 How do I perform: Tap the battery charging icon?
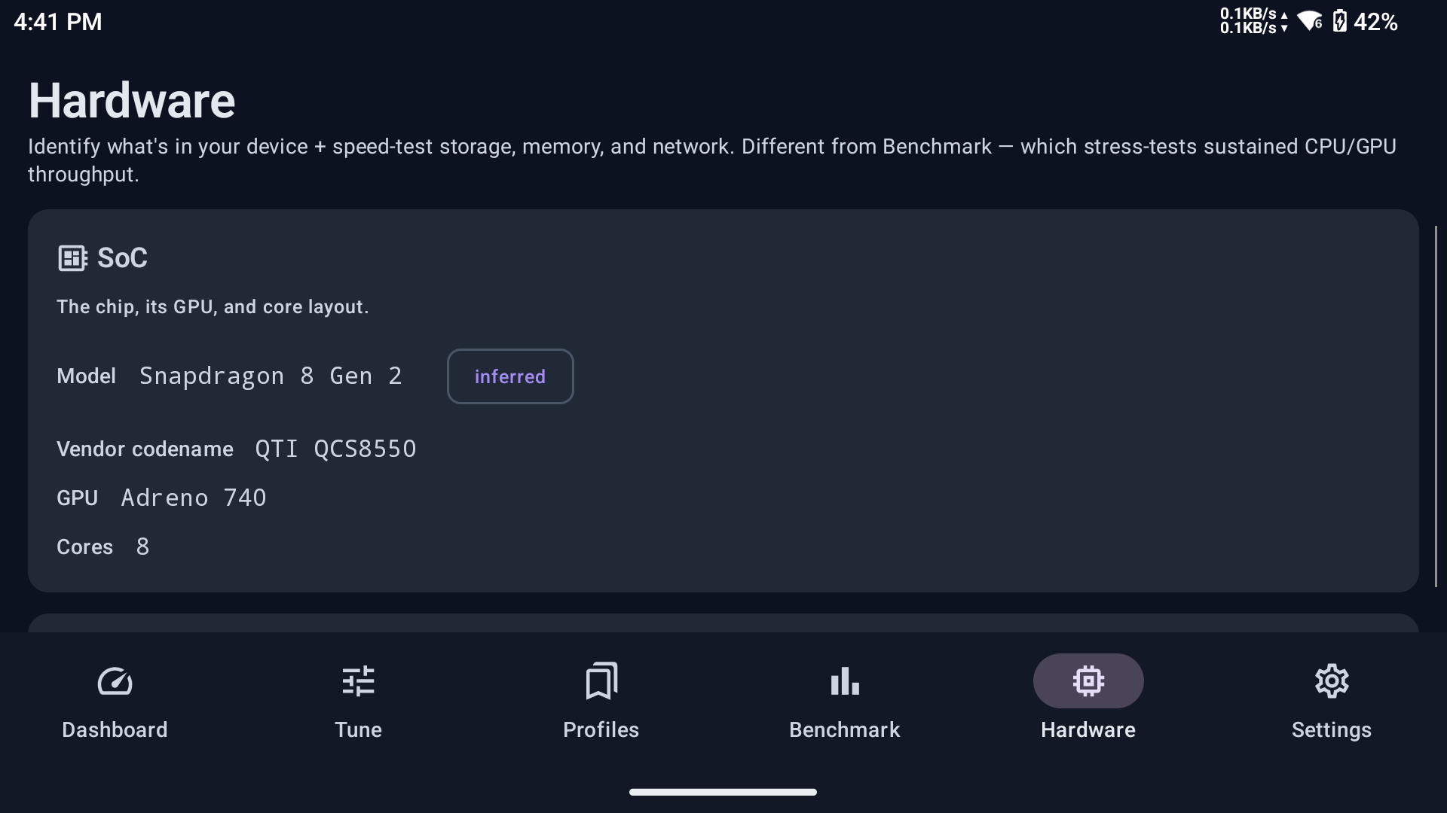coord(1339,21)
